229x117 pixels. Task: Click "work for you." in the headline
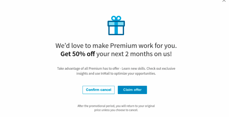[x=157, y=46]
